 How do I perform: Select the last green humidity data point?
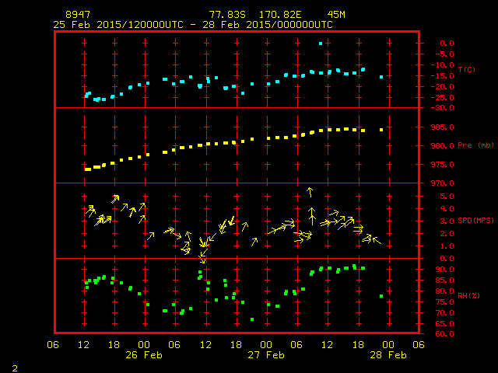click(381, 296)
